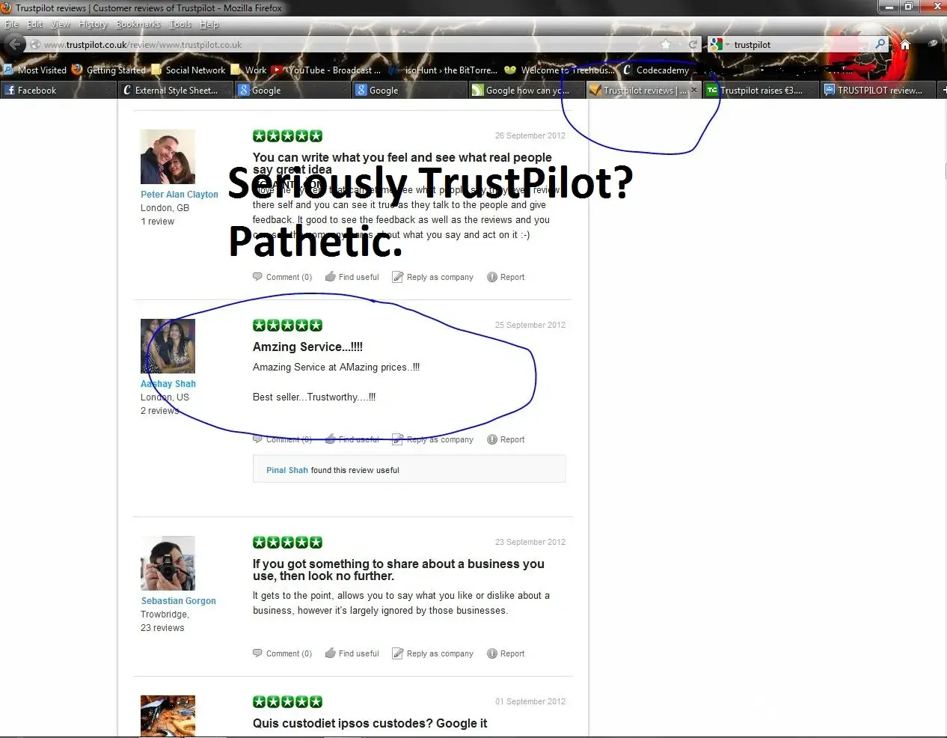
Task: Reply as company to Sebastian Gorgon's review
Action: tap(433, 653)
